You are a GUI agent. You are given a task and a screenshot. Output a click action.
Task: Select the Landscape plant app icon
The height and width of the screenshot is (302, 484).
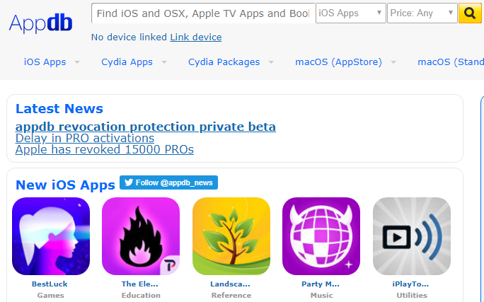(231, 236)
